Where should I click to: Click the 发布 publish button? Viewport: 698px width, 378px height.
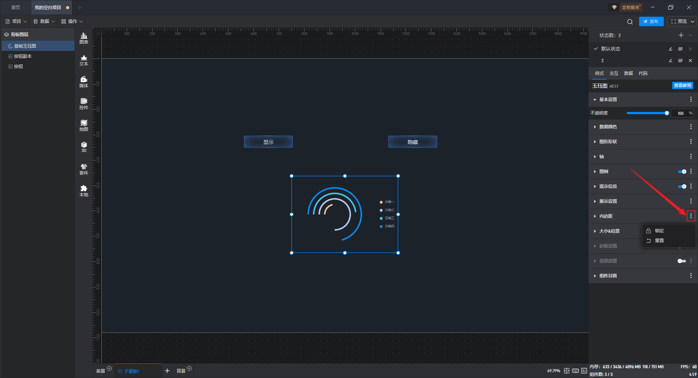651,21
